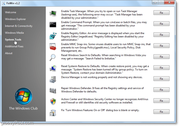Viewport: 179px width, 126px height.
Task: Fix the Repair Windows Defender issue
Action: (162, 90)
